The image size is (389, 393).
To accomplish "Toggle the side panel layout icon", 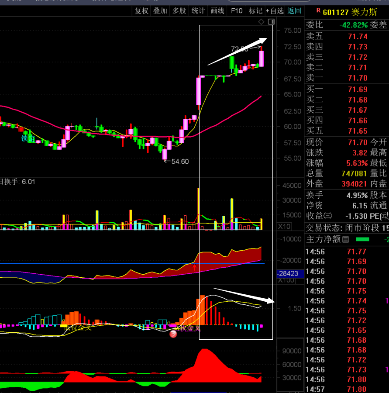I will 271,22.
